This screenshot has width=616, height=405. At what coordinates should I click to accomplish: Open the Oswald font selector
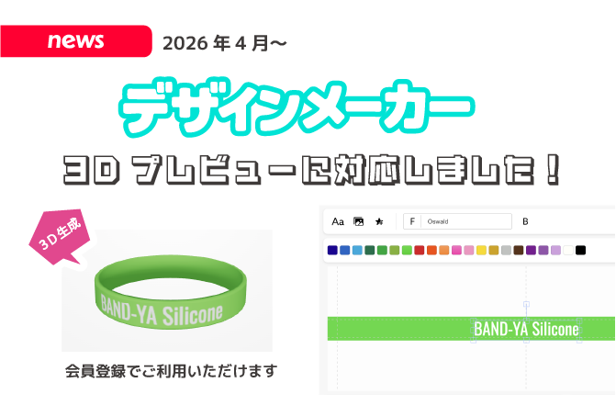tap(466, 221)
